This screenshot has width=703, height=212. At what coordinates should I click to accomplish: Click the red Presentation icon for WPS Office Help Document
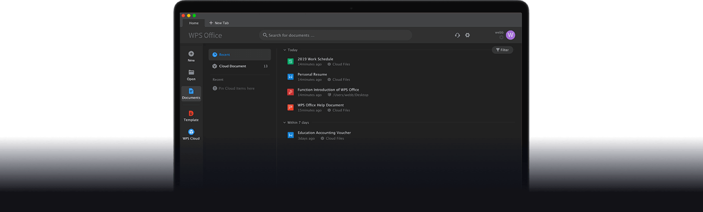click(x=290, y=107)
